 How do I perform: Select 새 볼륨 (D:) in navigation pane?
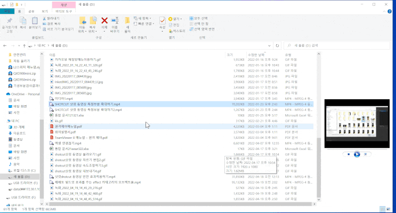(21, 177)
